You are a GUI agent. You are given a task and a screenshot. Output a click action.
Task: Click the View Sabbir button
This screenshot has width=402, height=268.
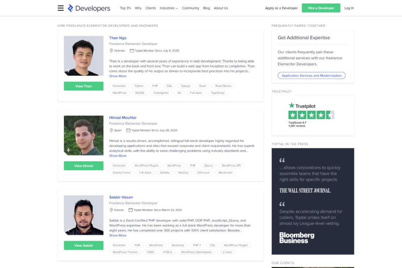pyautogui.click(x=84, y=246)
